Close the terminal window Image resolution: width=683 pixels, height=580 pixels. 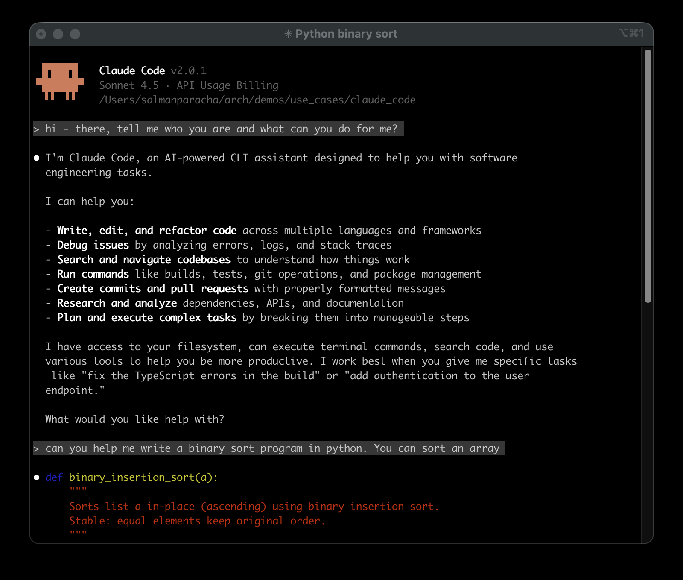pos(41,34)
